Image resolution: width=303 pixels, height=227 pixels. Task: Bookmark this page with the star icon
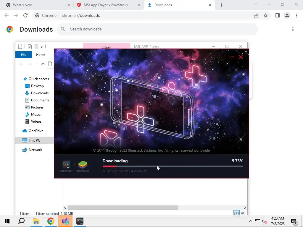pyautogui.click(x=266, y=15)
